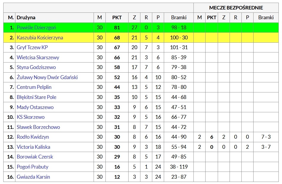Open the Centrum Pelplin link
Image resolution: width=282 pixels, height=184 pixels.
tap(34, 87)
